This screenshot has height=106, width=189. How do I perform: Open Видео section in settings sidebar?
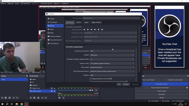click(x=55, y=33)
